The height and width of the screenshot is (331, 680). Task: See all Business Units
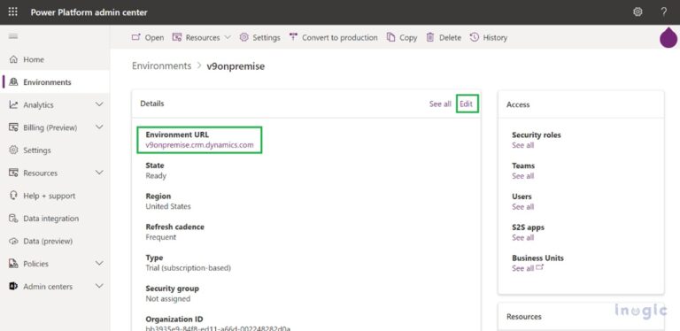click(x=522, y=268)
